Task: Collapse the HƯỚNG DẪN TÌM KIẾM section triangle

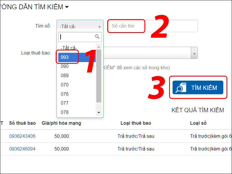Action: coord(66,6)
